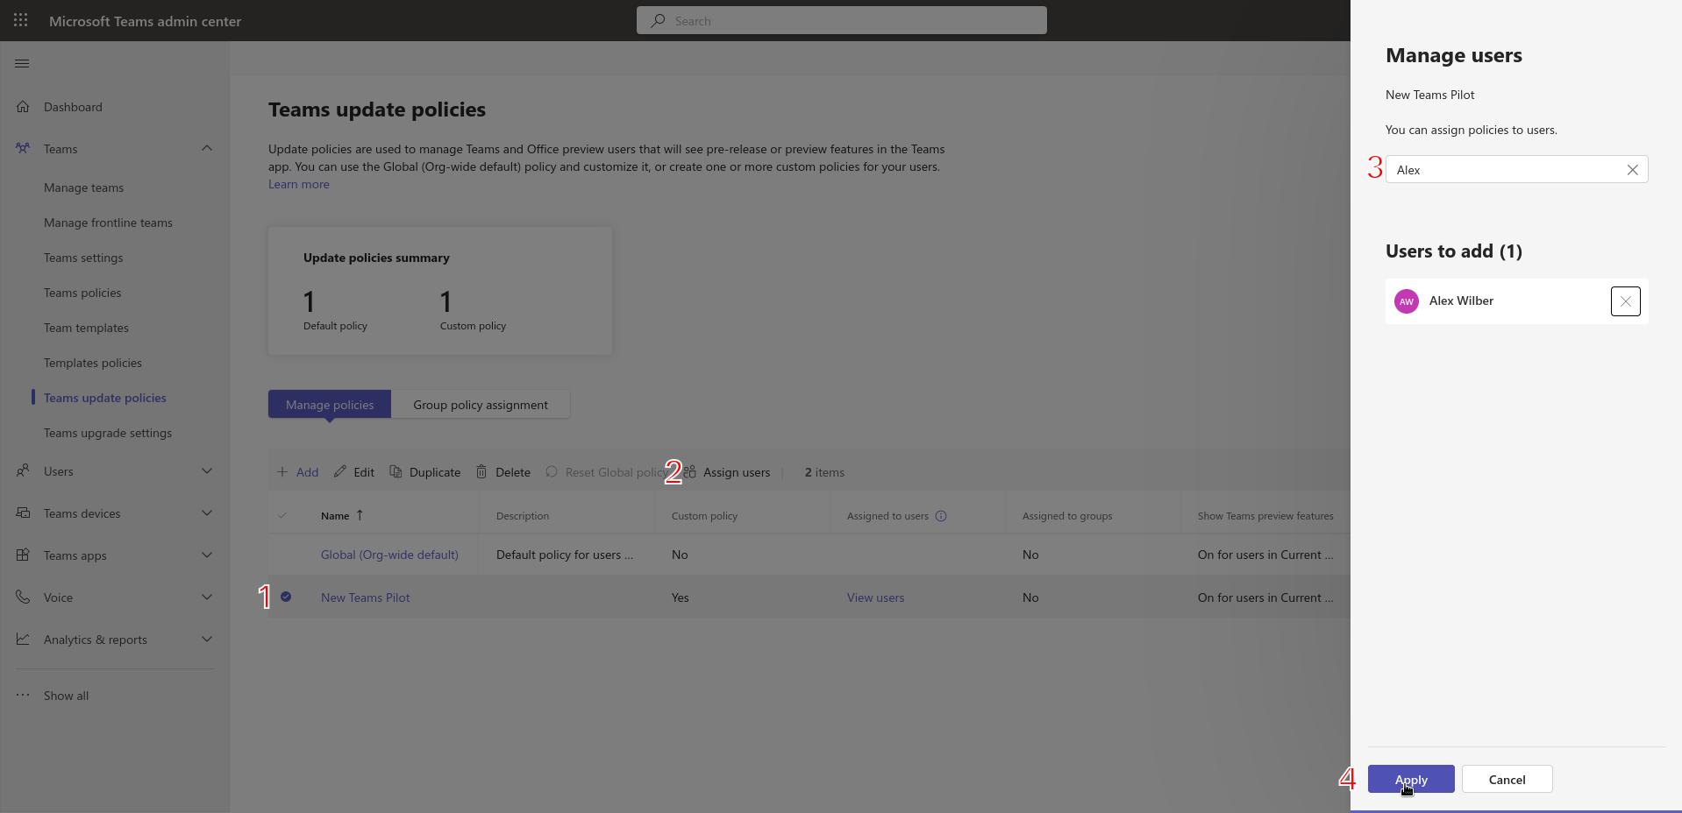This screenshot has height=813, width=1682.
Task: Cancel the Manage users panel
Action: tap(1506, 780)
